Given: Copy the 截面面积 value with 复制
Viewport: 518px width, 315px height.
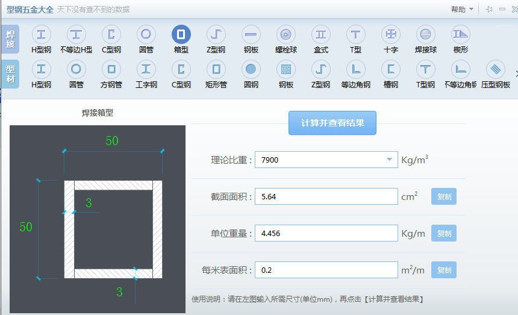Looking at the screenshot, I should point(444,196).
